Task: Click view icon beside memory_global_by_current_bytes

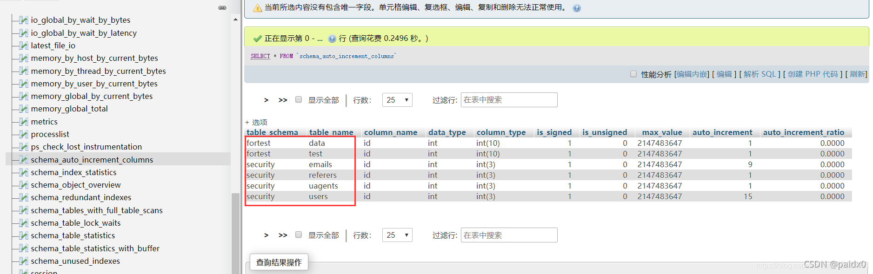Action: 24,96
